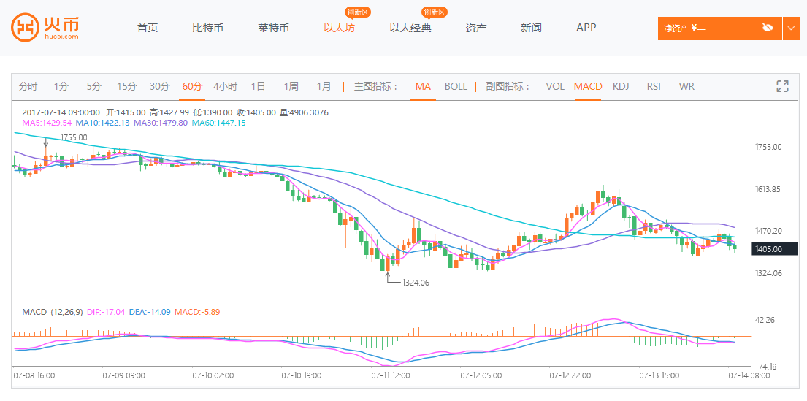The image size is (807, 401).
Task: Enter fullscreen chart mode
Action: [x=782, y=86]
